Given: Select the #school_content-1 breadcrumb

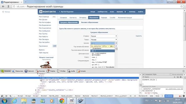Looking at the screenshot, I should point(107,96).
